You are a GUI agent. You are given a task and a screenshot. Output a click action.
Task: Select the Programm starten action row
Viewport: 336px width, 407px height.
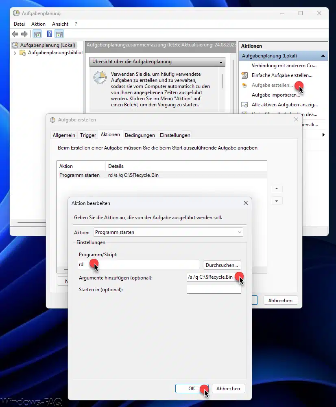161,175
